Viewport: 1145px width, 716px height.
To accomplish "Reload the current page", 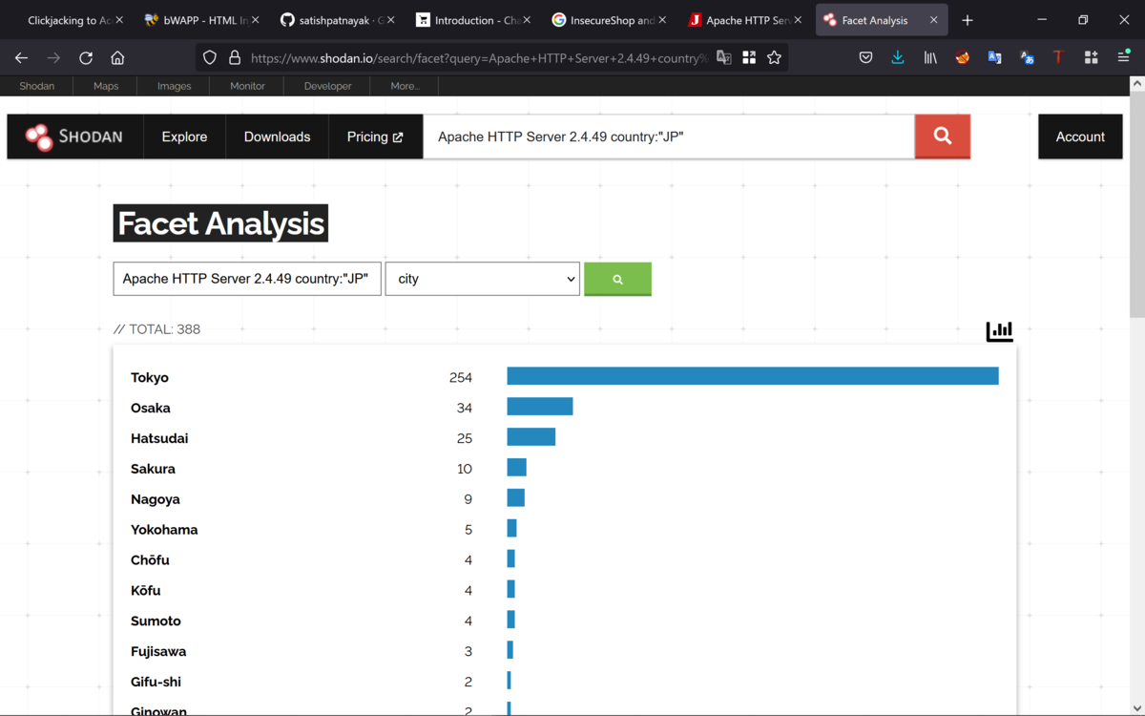I will (x=86, y=57).
